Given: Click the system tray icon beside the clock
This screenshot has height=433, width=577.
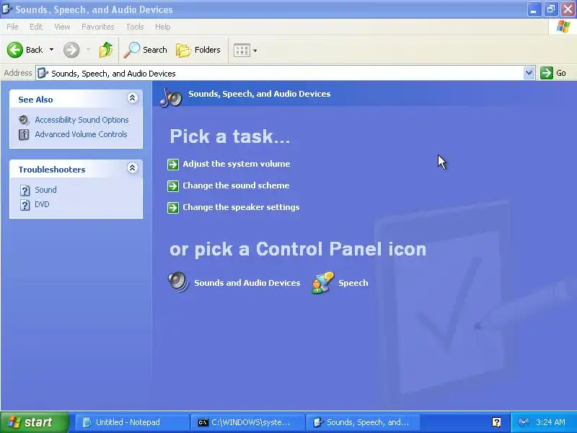Looking at the screenshot, I should 524,422.
